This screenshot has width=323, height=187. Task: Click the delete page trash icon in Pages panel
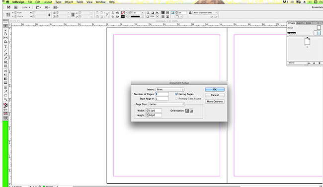tap(320, 63)
